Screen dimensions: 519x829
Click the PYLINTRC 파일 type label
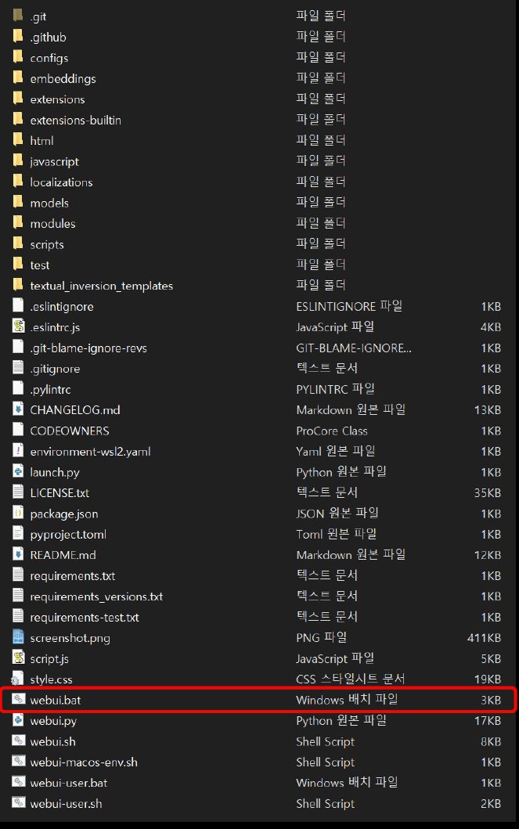click(335, 389)
